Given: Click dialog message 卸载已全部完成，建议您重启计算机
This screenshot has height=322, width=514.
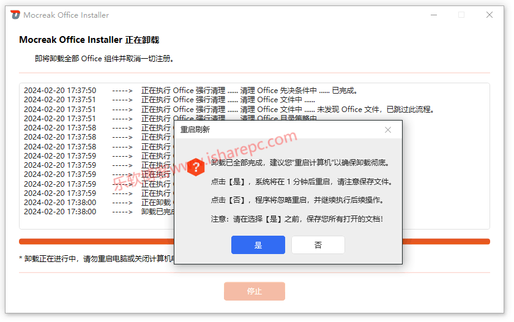Looking at the screenshot, I should pyautogui.click(x=300, y=163).
